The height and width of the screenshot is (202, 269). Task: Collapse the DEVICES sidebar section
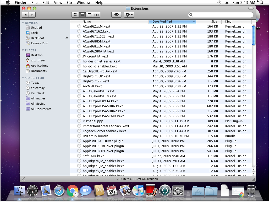23,23
